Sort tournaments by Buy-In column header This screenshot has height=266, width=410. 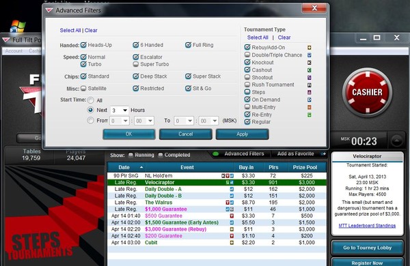246,167
